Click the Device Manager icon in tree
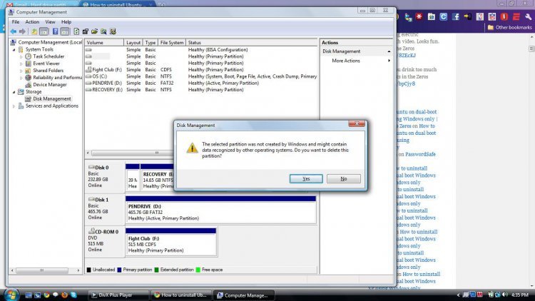This screenshot has height=301, width=535. tap(29, 85)
